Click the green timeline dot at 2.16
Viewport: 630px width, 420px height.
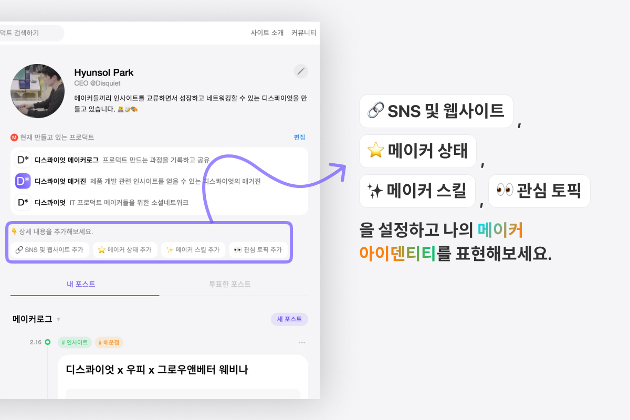pyautogui.click(x=47, y=342)
